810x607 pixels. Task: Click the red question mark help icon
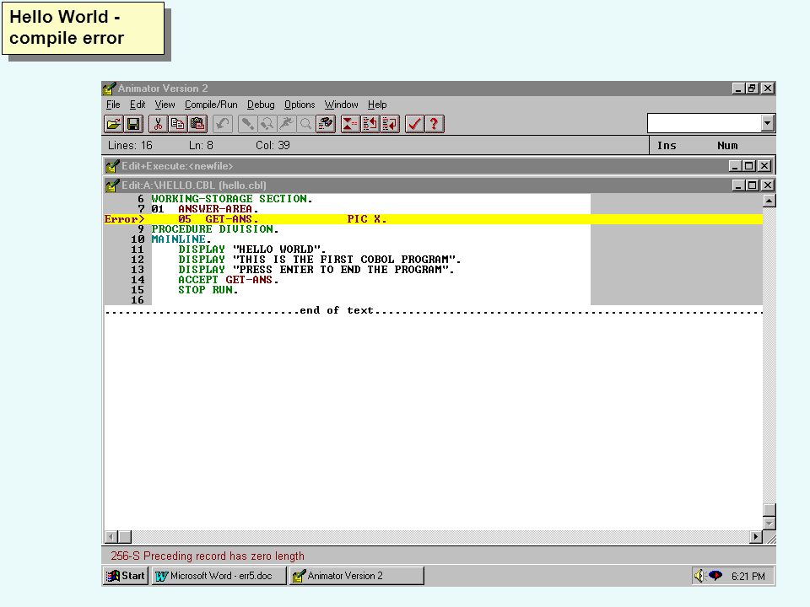point(434,124)
